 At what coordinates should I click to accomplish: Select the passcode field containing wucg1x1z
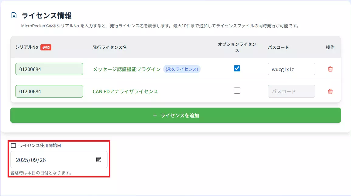pyautogui.click(x=291, y=69)
